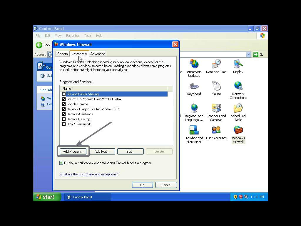Select the Exceptions tab
The height and width of the screenshot is (226, 301).
tap(79, 54)
